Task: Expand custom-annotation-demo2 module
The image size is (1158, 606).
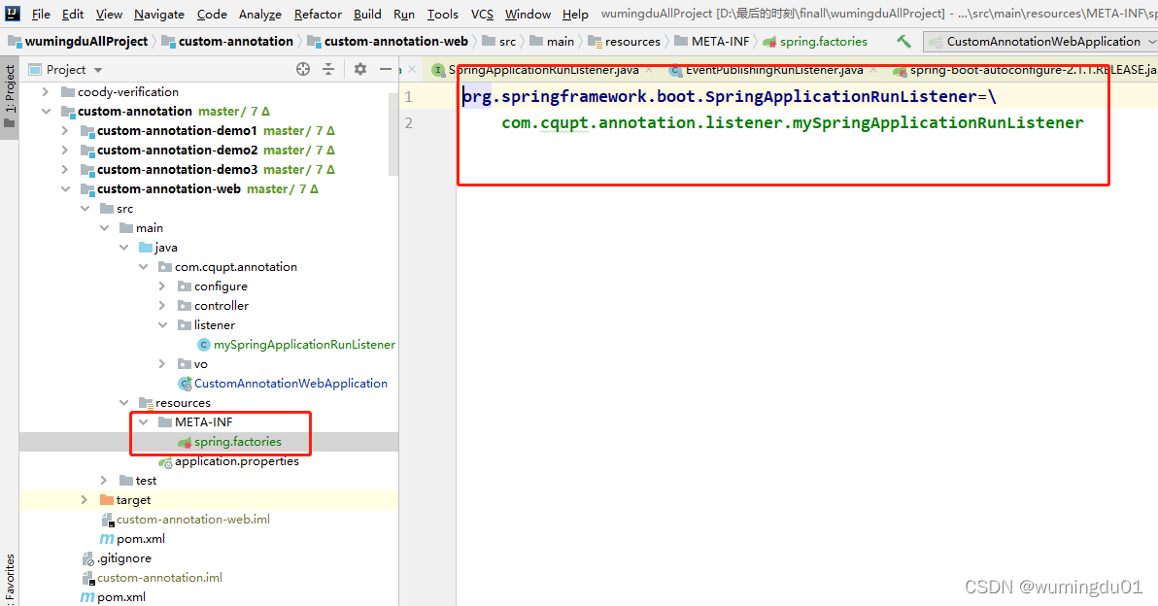Action: pos(65,150)
